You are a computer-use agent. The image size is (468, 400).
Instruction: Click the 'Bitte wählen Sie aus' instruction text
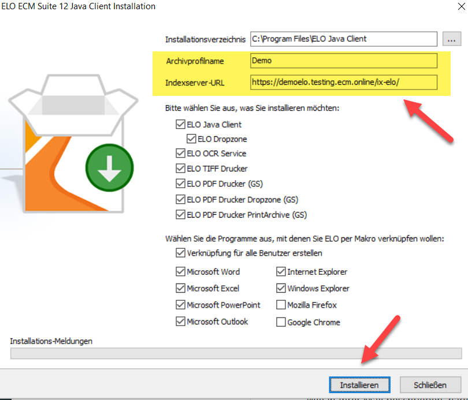pos(252,108)
